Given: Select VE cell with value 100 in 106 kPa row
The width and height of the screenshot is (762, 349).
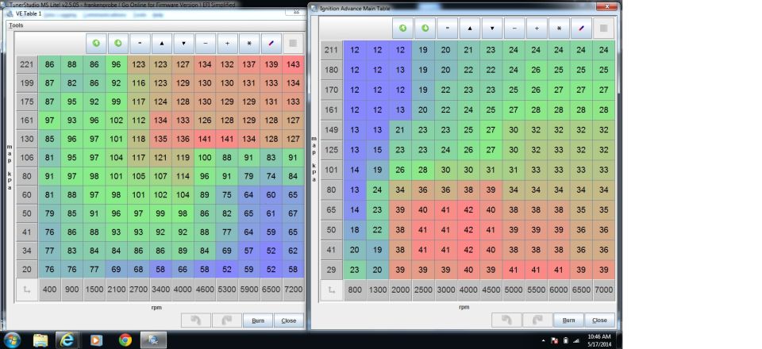Looking at the screenshot, I should (x=205, y=157).
